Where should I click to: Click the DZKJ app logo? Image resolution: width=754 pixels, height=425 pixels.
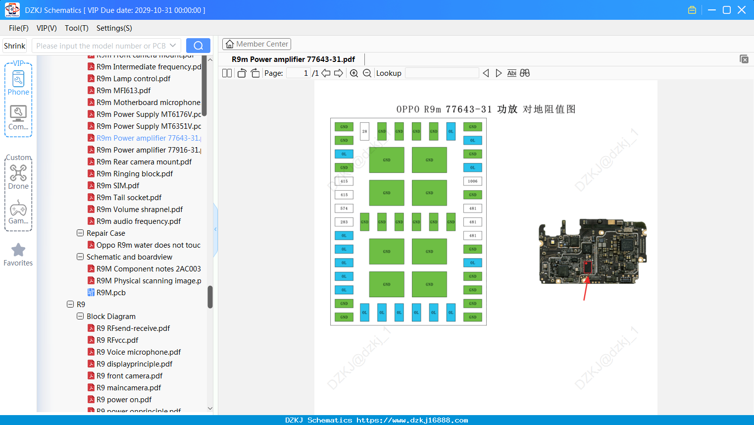coord(12,10)
